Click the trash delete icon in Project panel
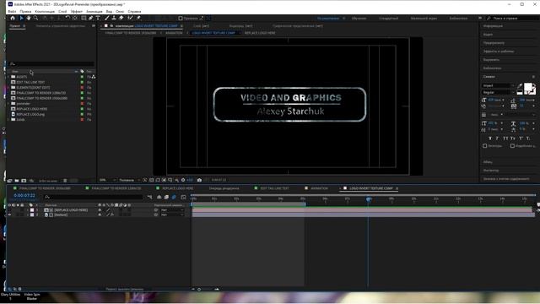The height and width of the screenshot is (304, 540). (65, 181)
